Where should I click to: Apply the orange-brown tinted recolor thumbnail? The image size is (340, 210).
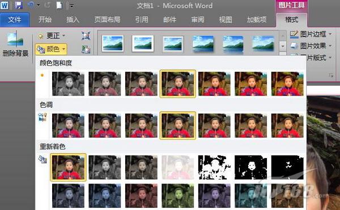point(287,196)
